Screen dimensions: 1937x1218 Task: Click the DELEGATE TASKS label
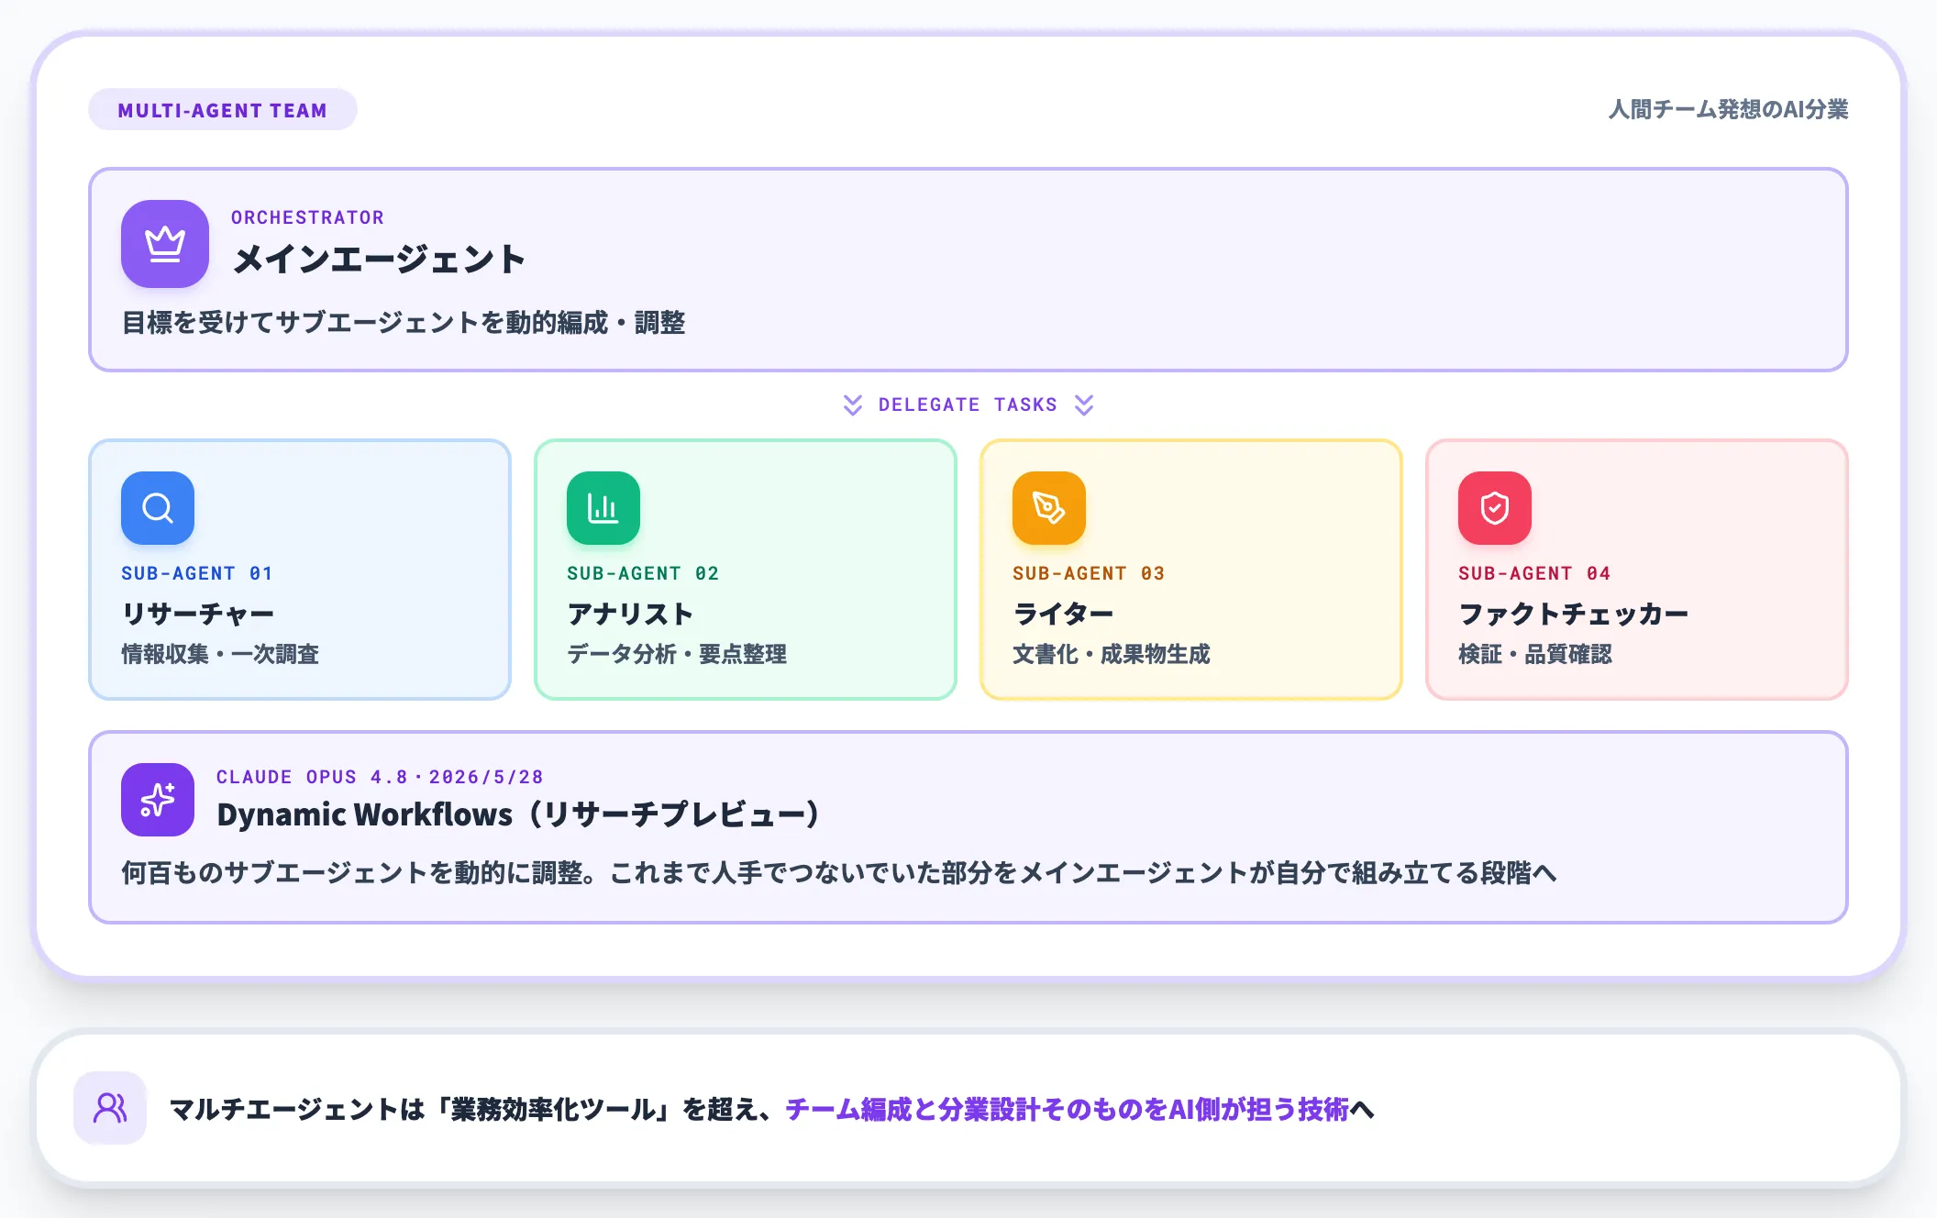coord(968,404)
